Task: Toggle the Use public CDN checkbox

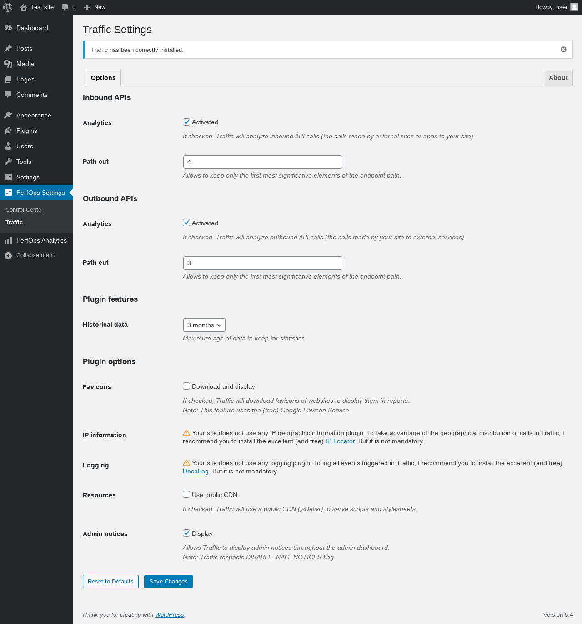Action: point(186,494)
